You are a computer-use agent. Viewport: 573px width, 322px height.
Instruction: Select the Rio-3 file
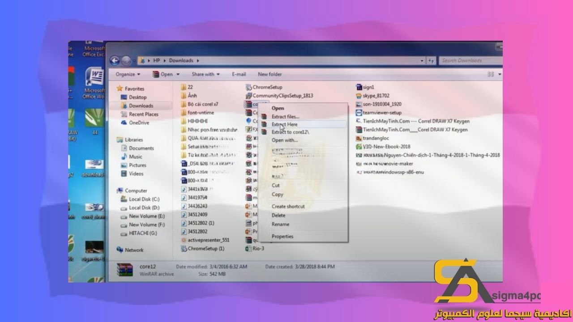click(x=255, y=249)
